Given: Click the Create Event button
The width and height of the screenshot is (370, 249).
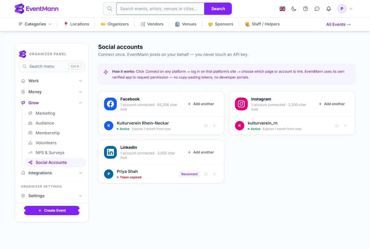Looking at the screenshot, I should pyautogui.click(x=52, y=210).
